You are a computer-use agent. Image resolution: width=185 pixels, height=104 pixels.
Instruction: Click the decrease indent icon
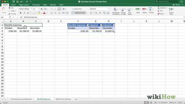[x=63, y=13]
